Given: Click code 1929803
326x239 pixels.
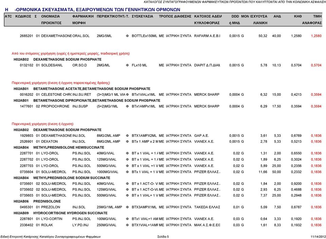Looking at the screenshot, I should pos(26,135).
